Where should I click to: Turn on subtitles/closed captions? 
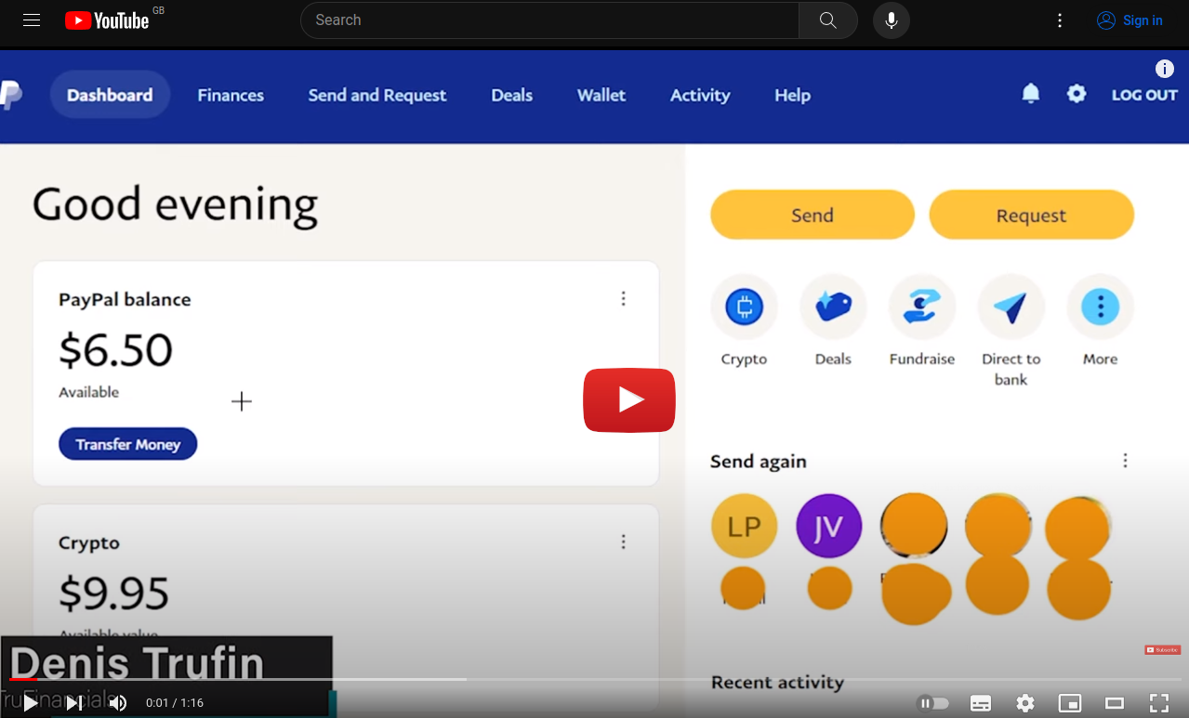click(x=980, y=703)
